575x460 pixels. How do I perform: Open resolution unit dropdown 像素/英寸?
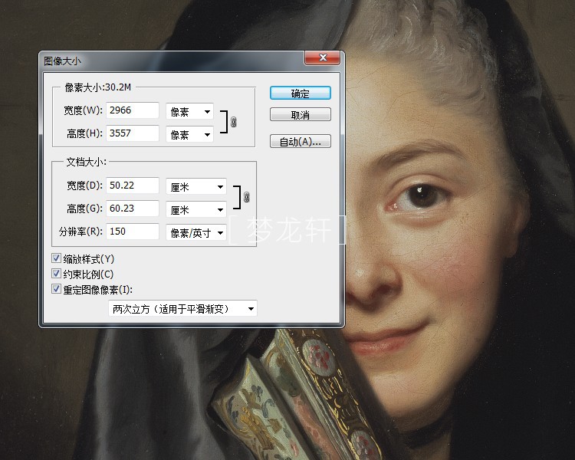coord(196,232)
